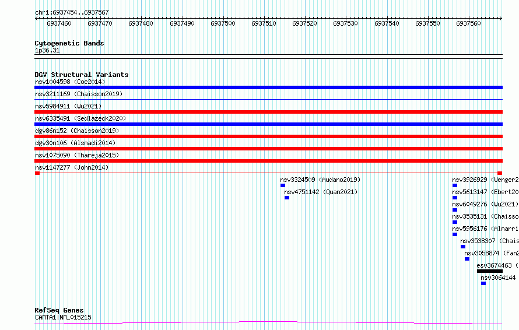
Task: Click the dgv30n106 (Alsmadi2014) red bar
Action: pyautogui.click(x=268, y=149)
